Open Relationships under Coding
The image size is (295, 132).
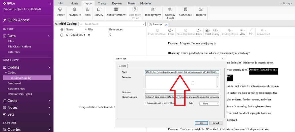tap(16, 88)
